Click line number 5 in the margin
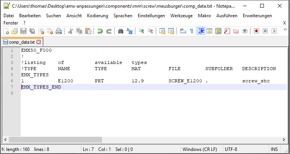 (12, 75)
